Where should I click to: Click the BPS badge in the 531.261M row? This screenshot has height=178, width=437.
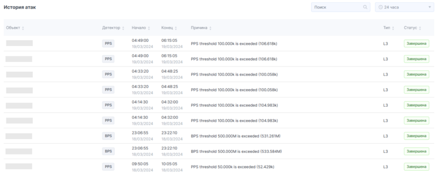(108, 136)
